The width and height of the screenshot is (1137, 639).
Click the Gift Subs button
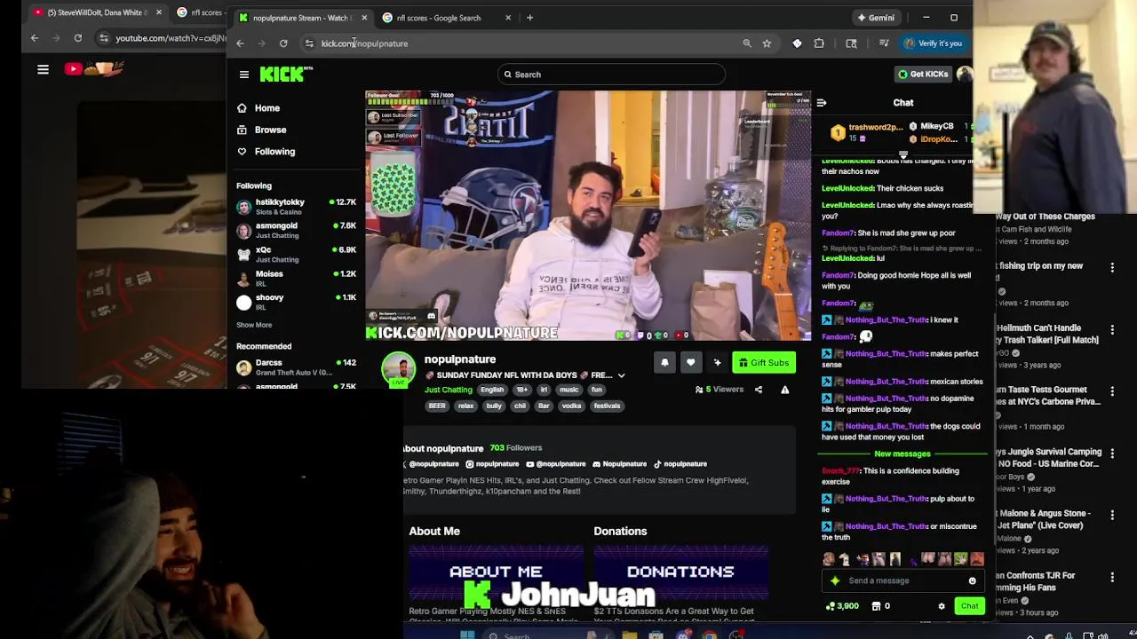(764, 362)
